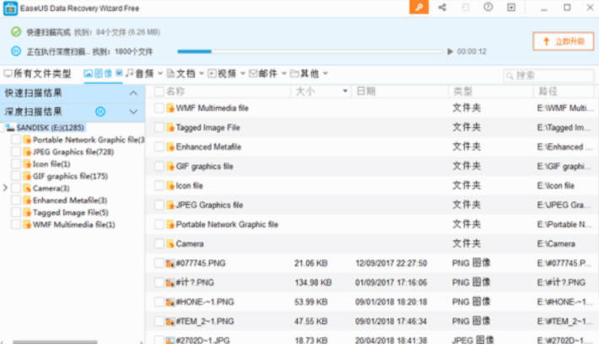Click the deep scan progress bar
The width and height of the screenshot is (599, 345).
[310, 51]
